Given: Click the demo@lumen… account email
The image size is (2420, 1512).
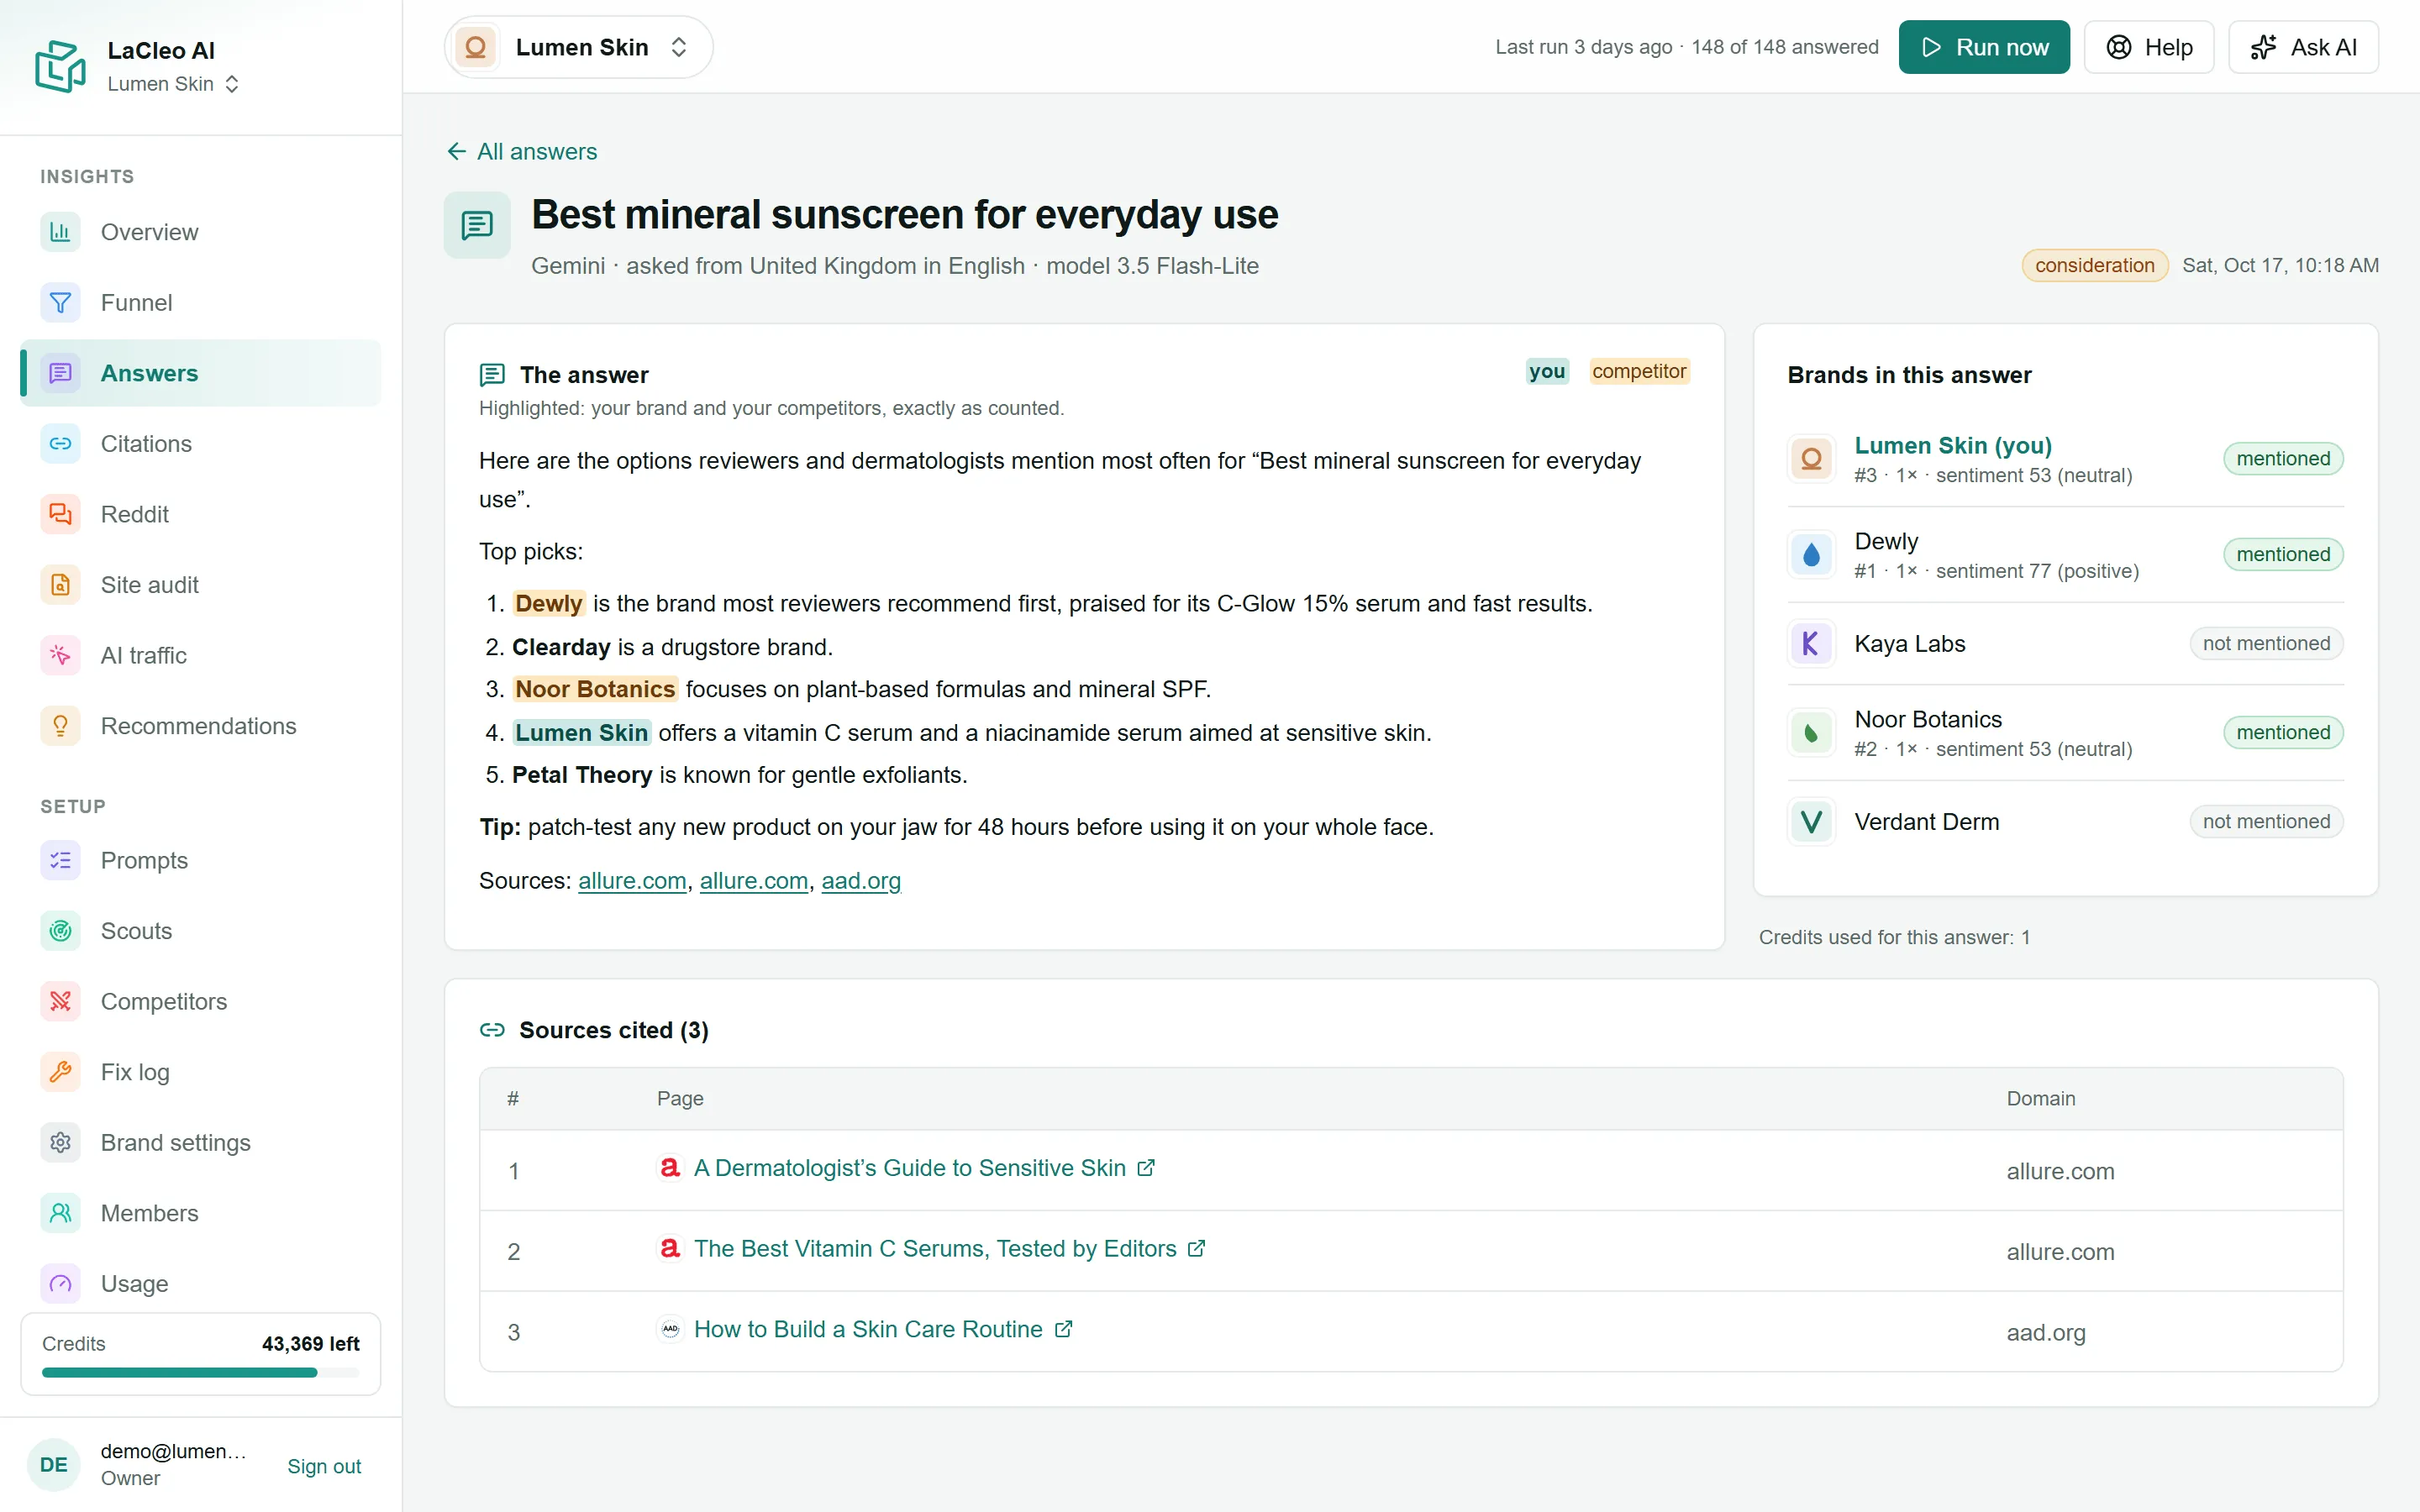Looking at the screenshot, I should 173,1451.
